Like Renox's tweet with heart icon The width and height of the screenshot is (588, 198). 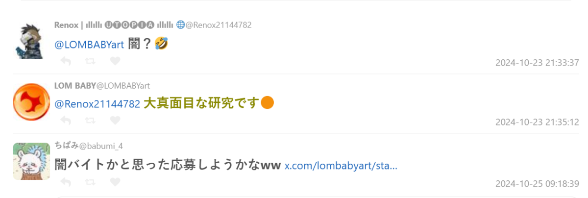[x=115, y=61]
